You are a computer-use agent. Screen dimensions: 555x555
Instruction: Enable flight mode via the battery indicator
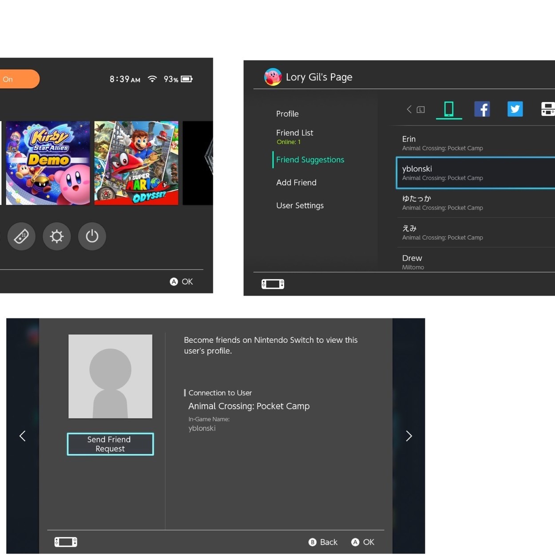tap(186, 79)
